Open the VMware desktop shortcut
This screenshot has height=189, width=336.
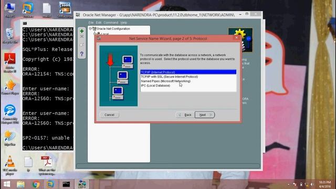[28, 9]
